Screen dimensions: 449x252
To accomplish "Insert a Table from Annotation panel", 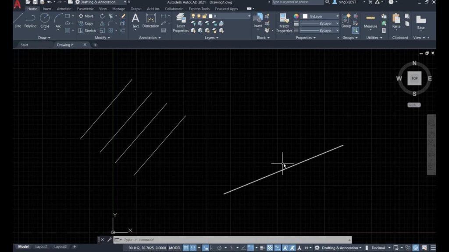I will (164, 30).
